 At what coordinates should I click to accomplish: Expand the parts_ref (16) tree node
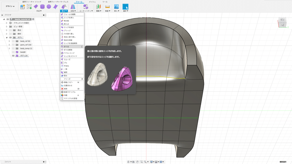(x=9, y=45)
